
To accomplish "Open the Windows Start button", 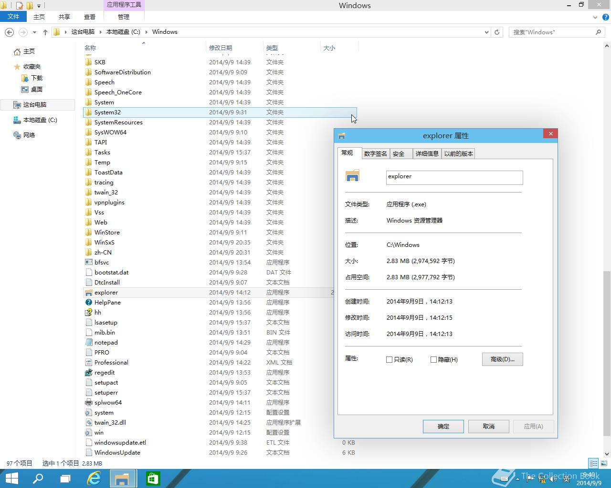I will [11, 478].
